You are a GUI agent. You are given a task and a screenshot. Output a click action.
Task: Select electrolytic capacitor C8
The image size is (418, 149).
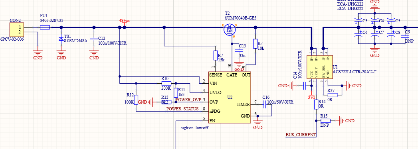pyautogui.click(x=391, y=33)
